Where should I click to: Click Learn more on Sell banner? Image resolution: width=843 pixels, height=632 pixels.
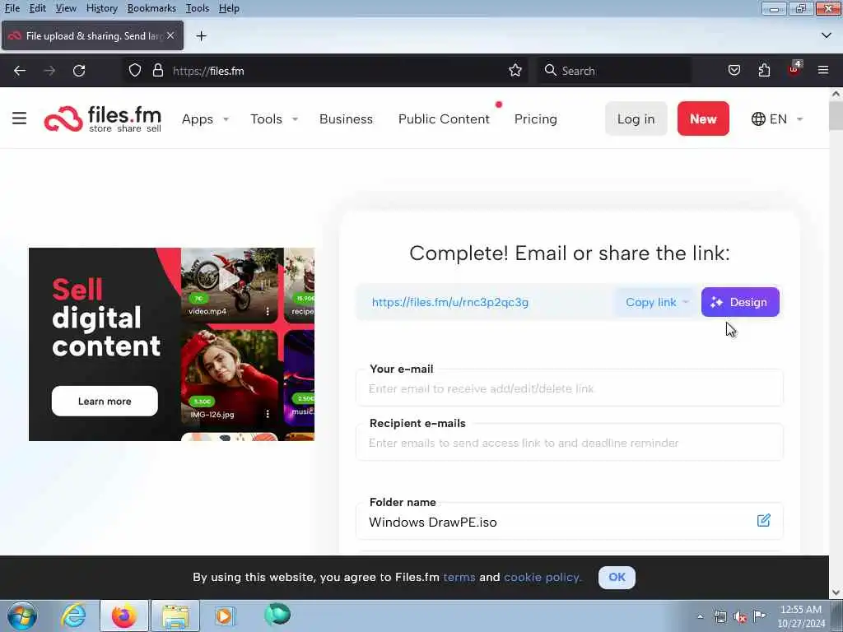(x=105, y=401)
